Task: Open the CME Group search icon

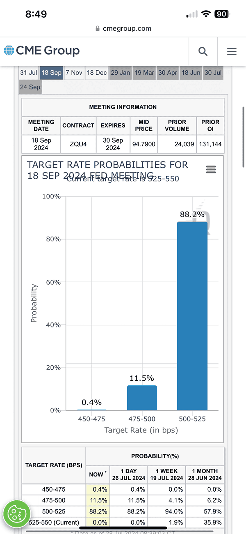Action: point(203,51)
